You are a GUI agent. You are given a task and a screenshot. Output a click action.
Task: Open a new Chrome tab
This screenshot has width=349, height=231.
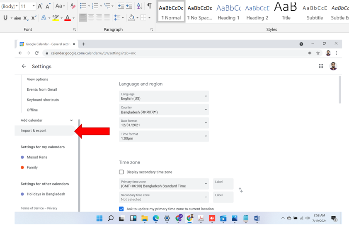point(83,44)
